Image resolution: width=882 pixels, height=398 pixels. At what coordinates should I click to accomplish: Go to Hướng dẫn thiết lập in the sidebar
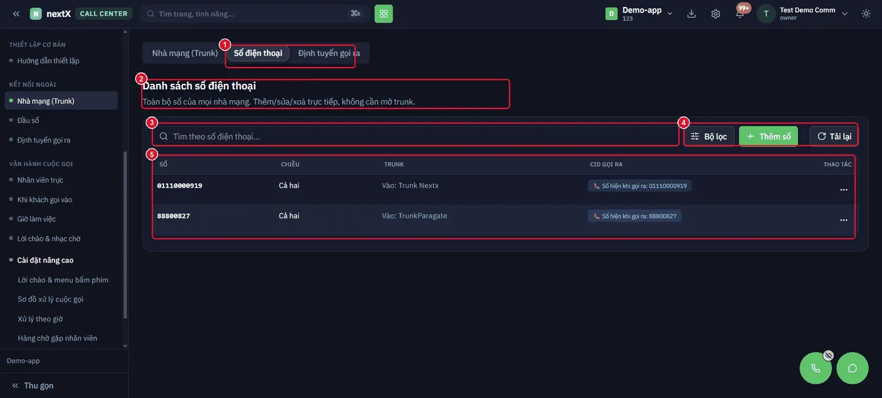[x=48, y=60]
